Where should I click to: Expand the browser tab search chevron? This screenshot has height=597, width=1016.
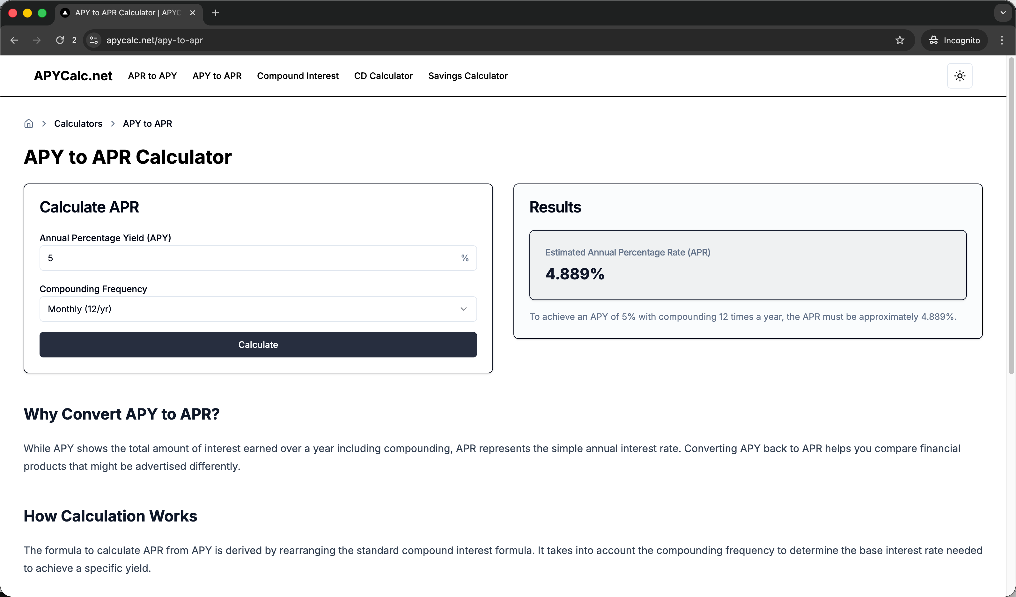[x=1002, y=12]
